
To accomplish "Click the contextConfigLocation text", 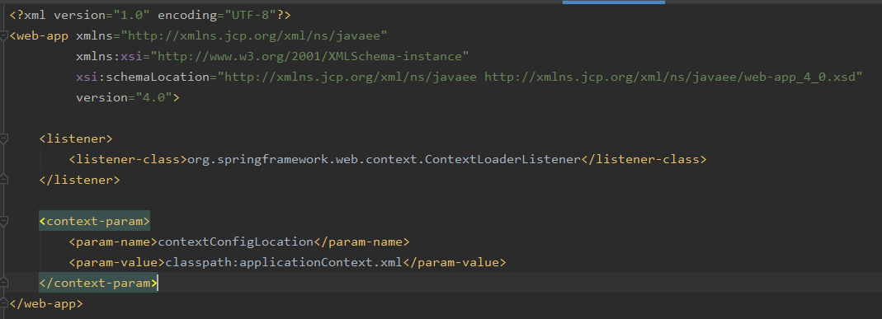I will 236,242.
